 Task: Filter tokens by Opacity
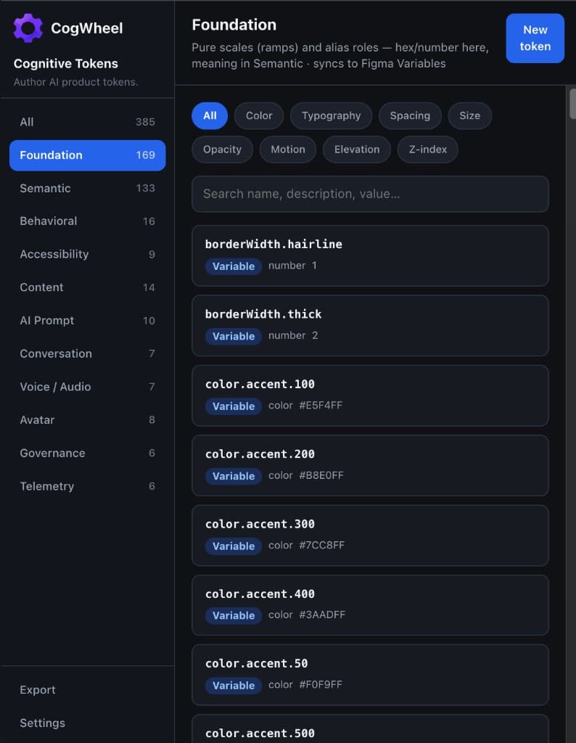pyautogui.click(x=222, y=149)
